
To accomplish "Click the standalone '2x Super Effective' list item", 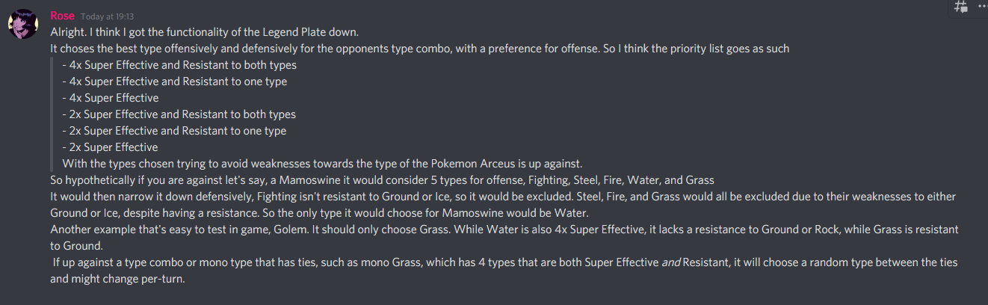I will coord(111,147).
